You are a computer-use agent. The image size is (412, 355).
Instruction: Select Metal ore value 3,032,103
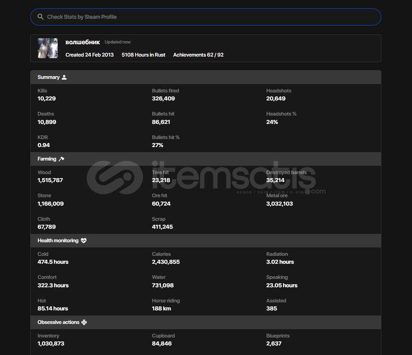[279, 204]
